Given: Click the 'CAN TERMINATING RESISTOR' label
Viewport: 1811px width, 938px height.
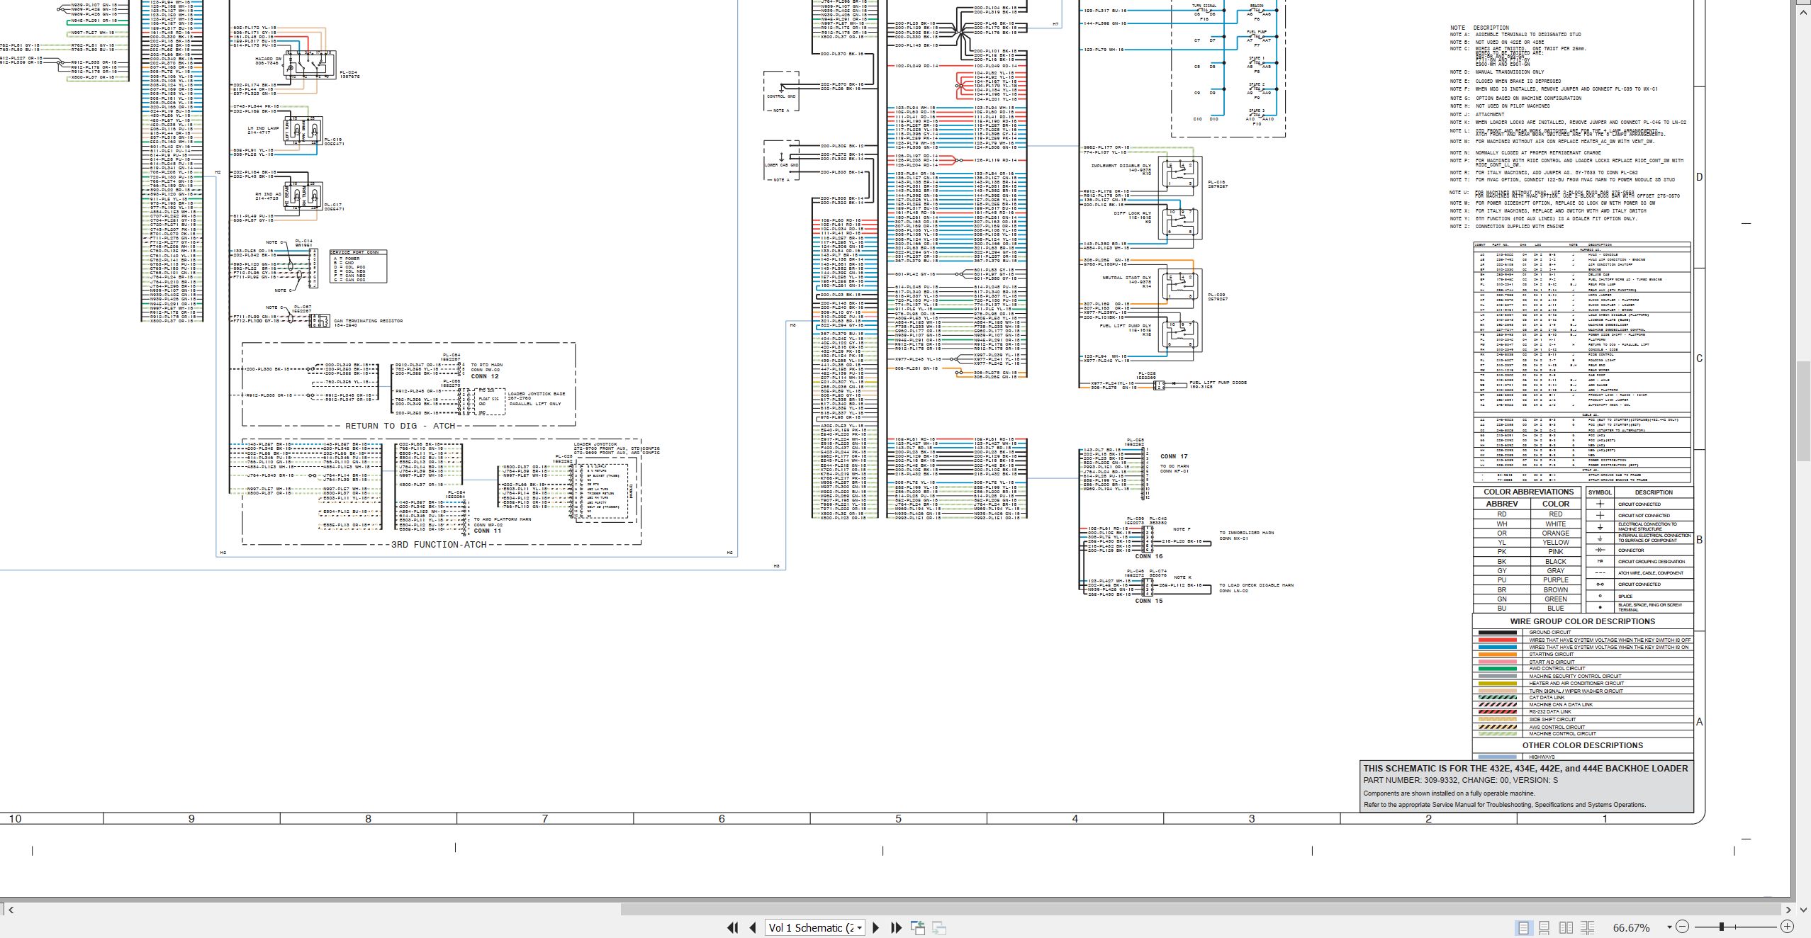Looking at the screenshot, I should click(368, 321).
